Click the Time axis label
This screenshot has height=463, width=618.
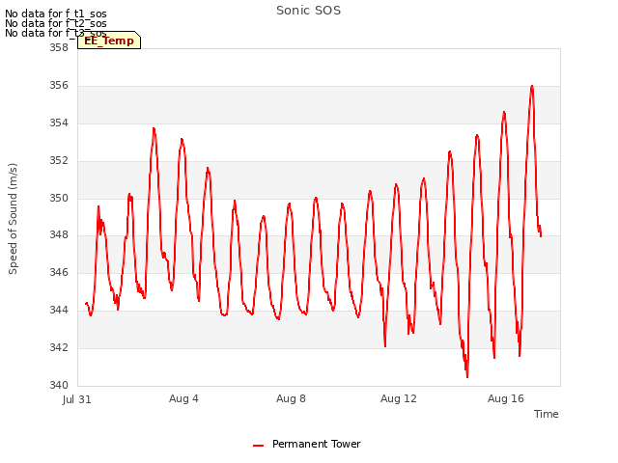(x=546, y=414)
